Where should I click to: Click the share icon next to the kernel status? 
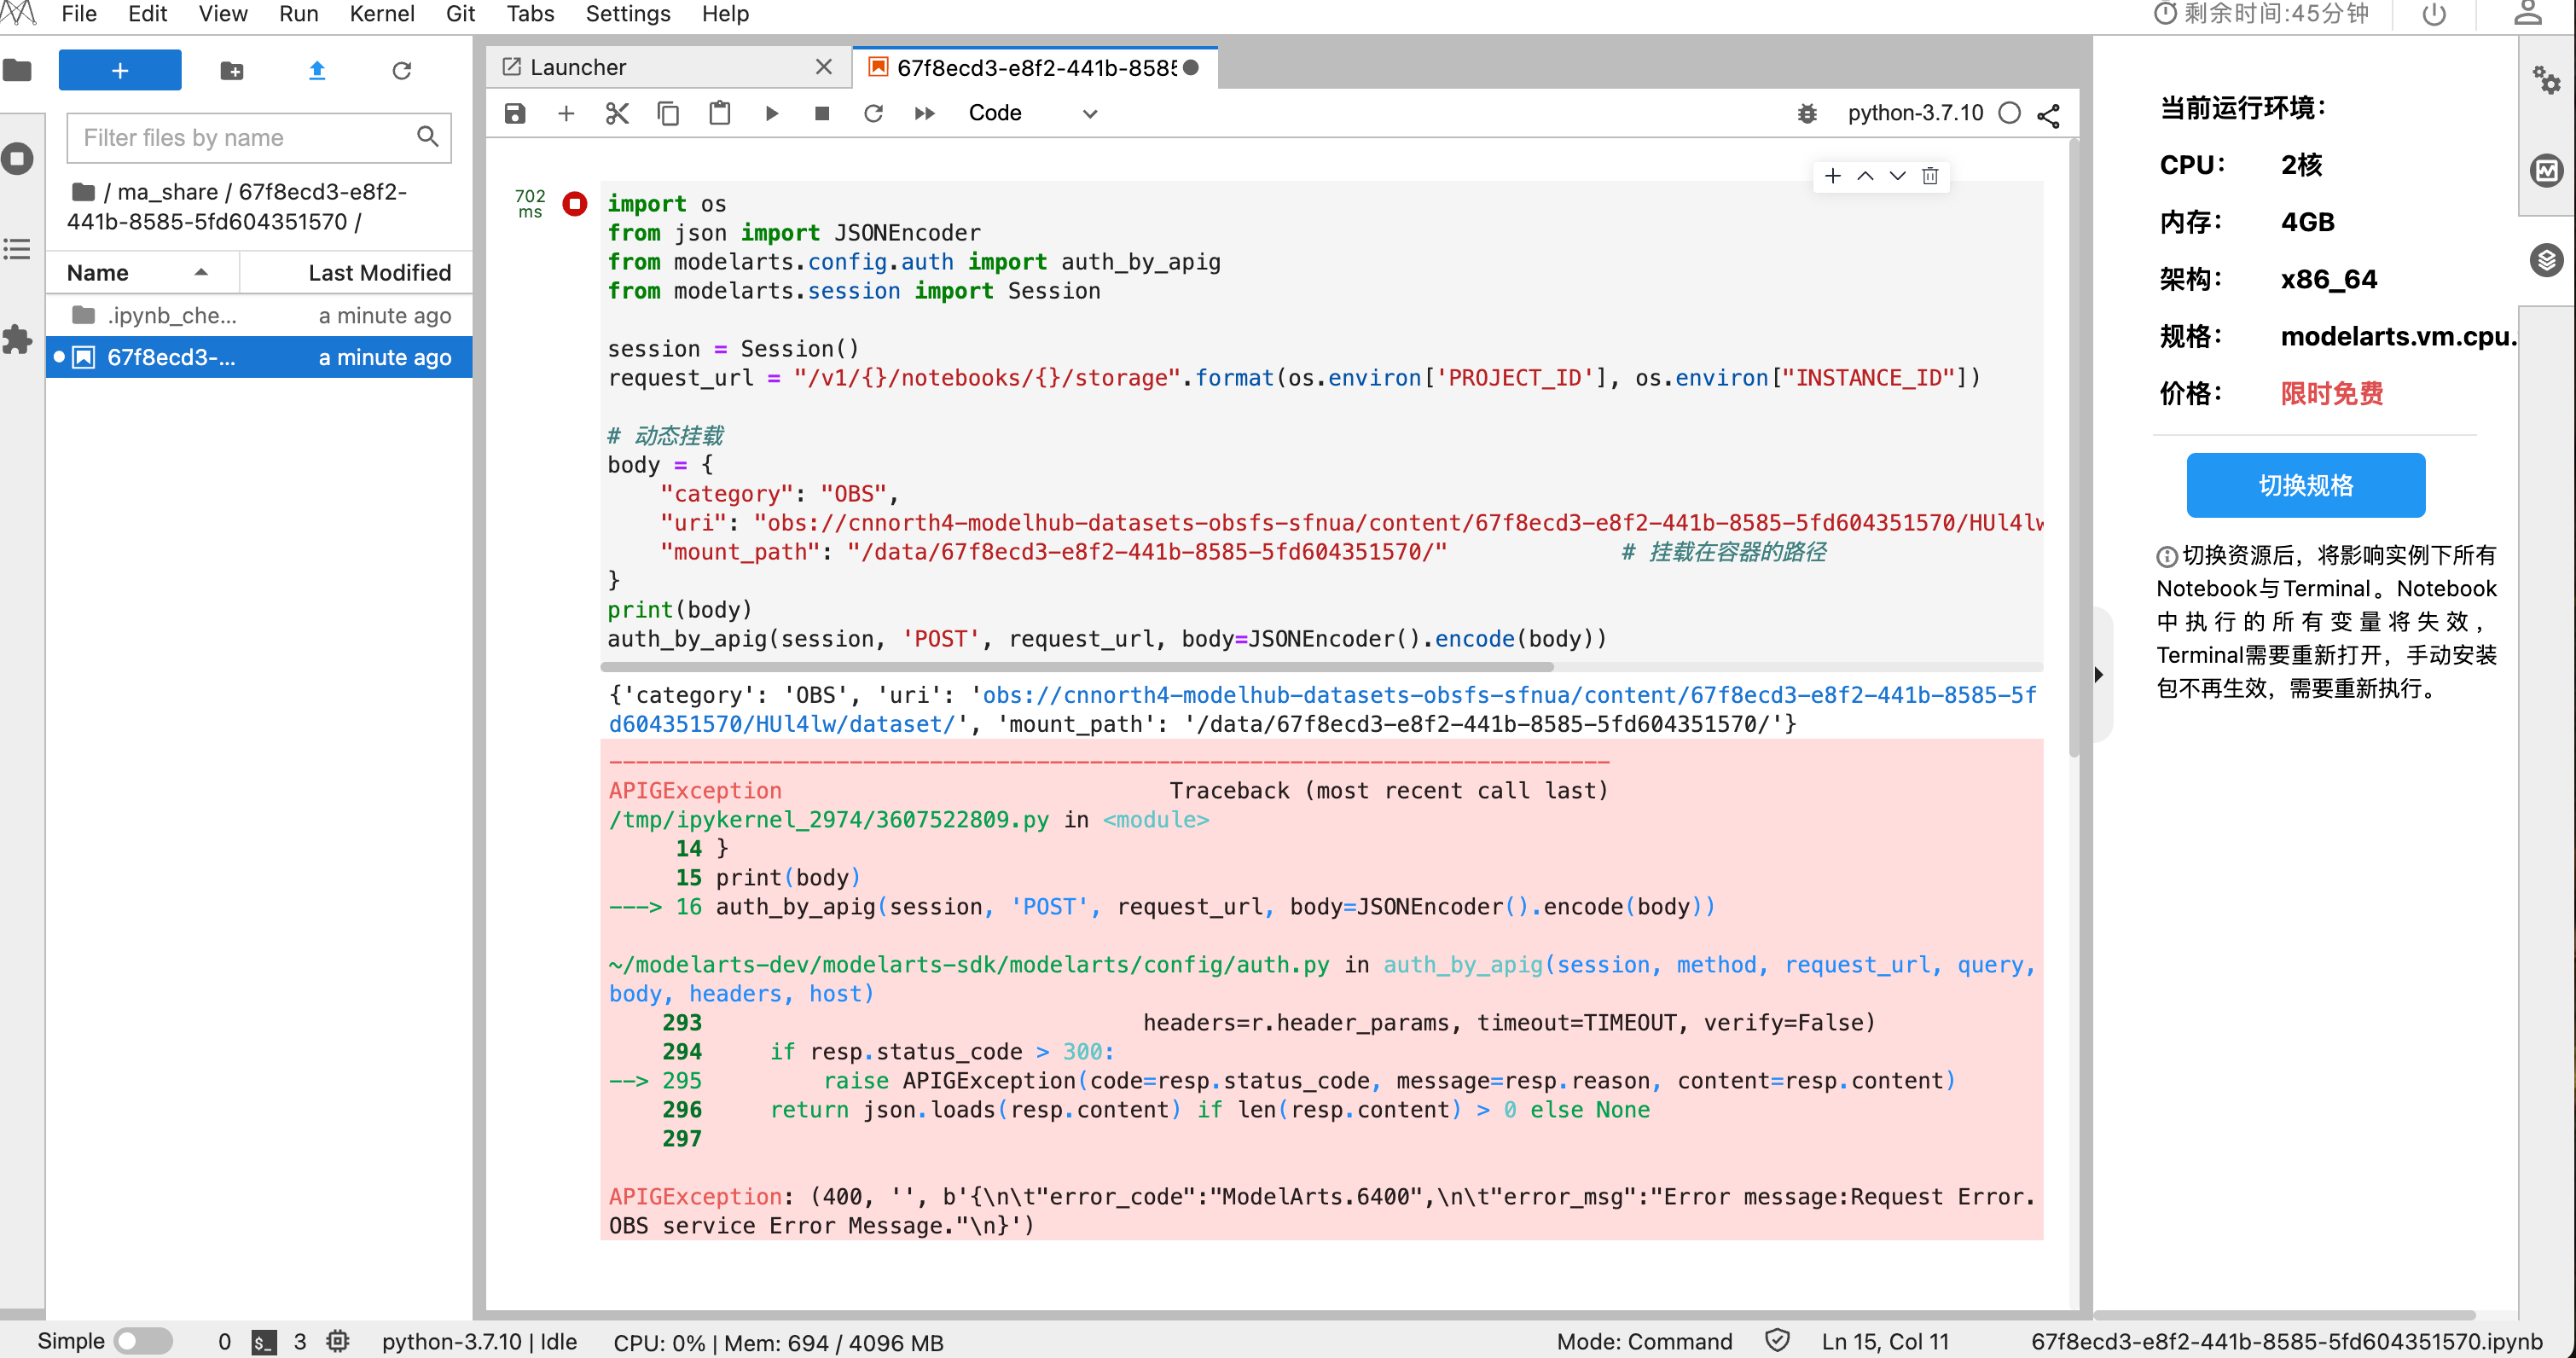coord(2048,115)
